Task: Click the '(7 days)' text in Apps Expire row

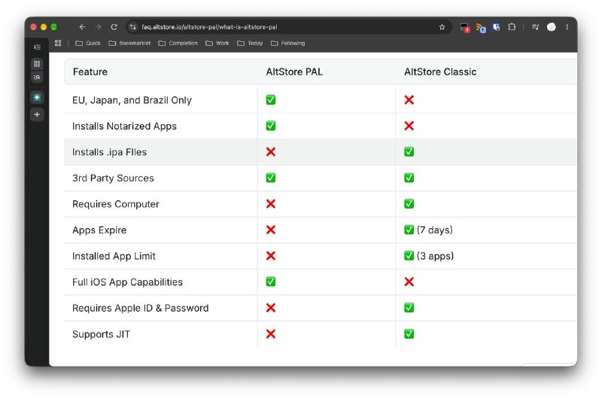Action: click(x=435, y=230)
